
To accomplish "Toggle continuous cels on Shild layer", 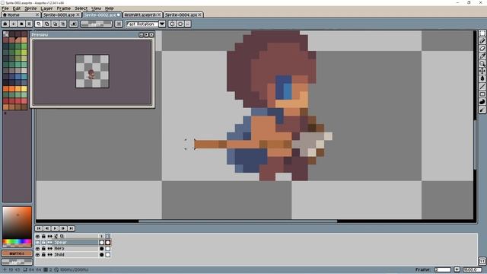I will (50, 255).
